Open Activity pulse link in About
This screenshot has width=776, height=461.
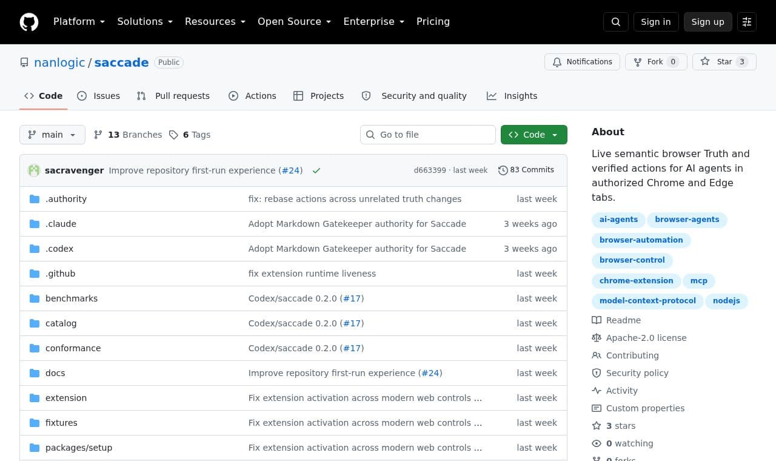(615, 391)
